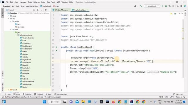Collapse the seleniumactions package
The image size is (188, 105).
pos(16,35)
